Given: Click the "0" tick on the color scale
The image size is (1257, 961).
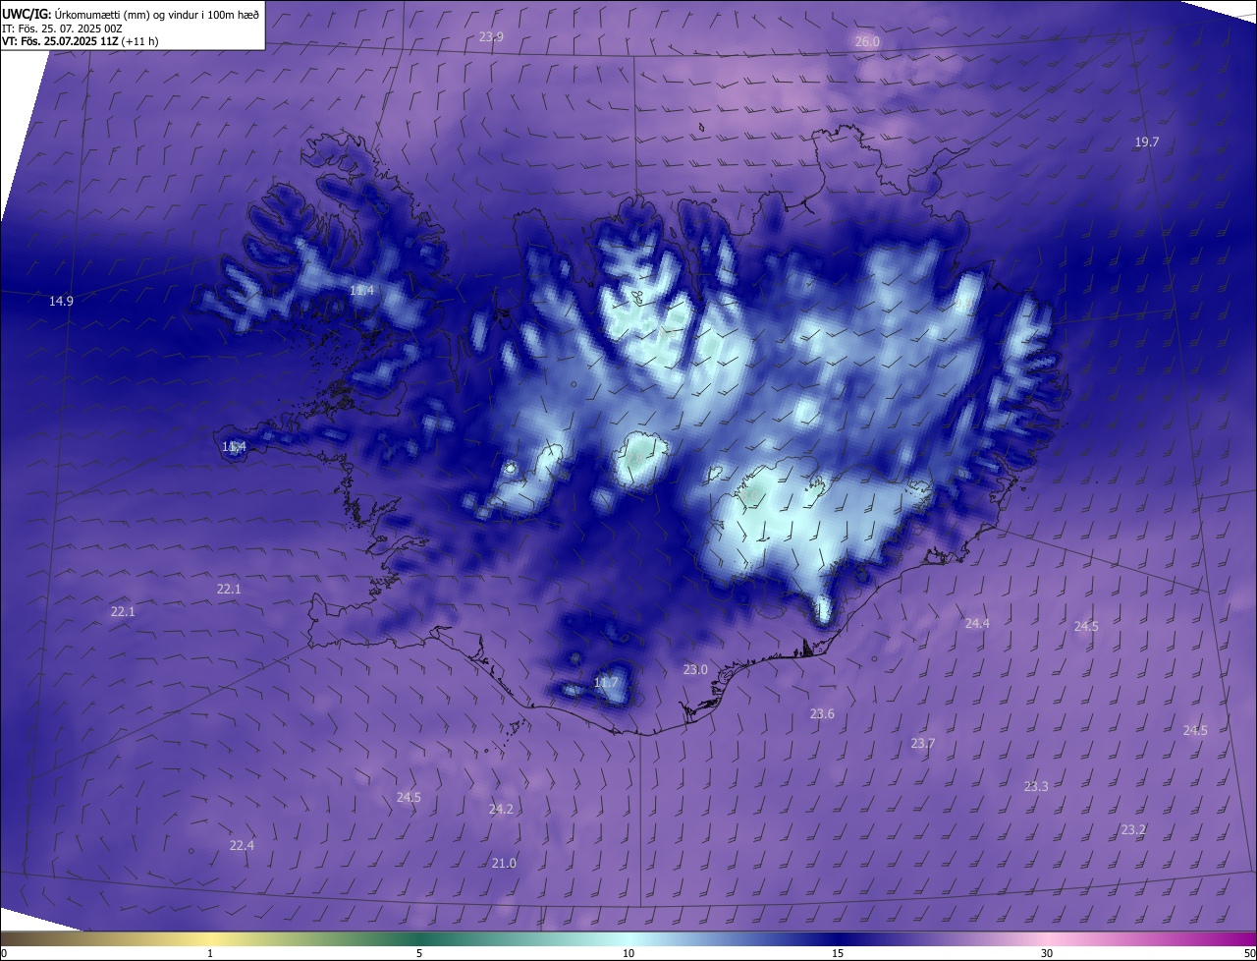Looking at the screenshot, I should (4, 953).
